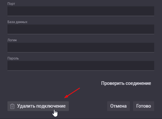Click the "Удалить подключение" button label
The height and width of the screenshot is (119, 162).
(x=41, y=106)
